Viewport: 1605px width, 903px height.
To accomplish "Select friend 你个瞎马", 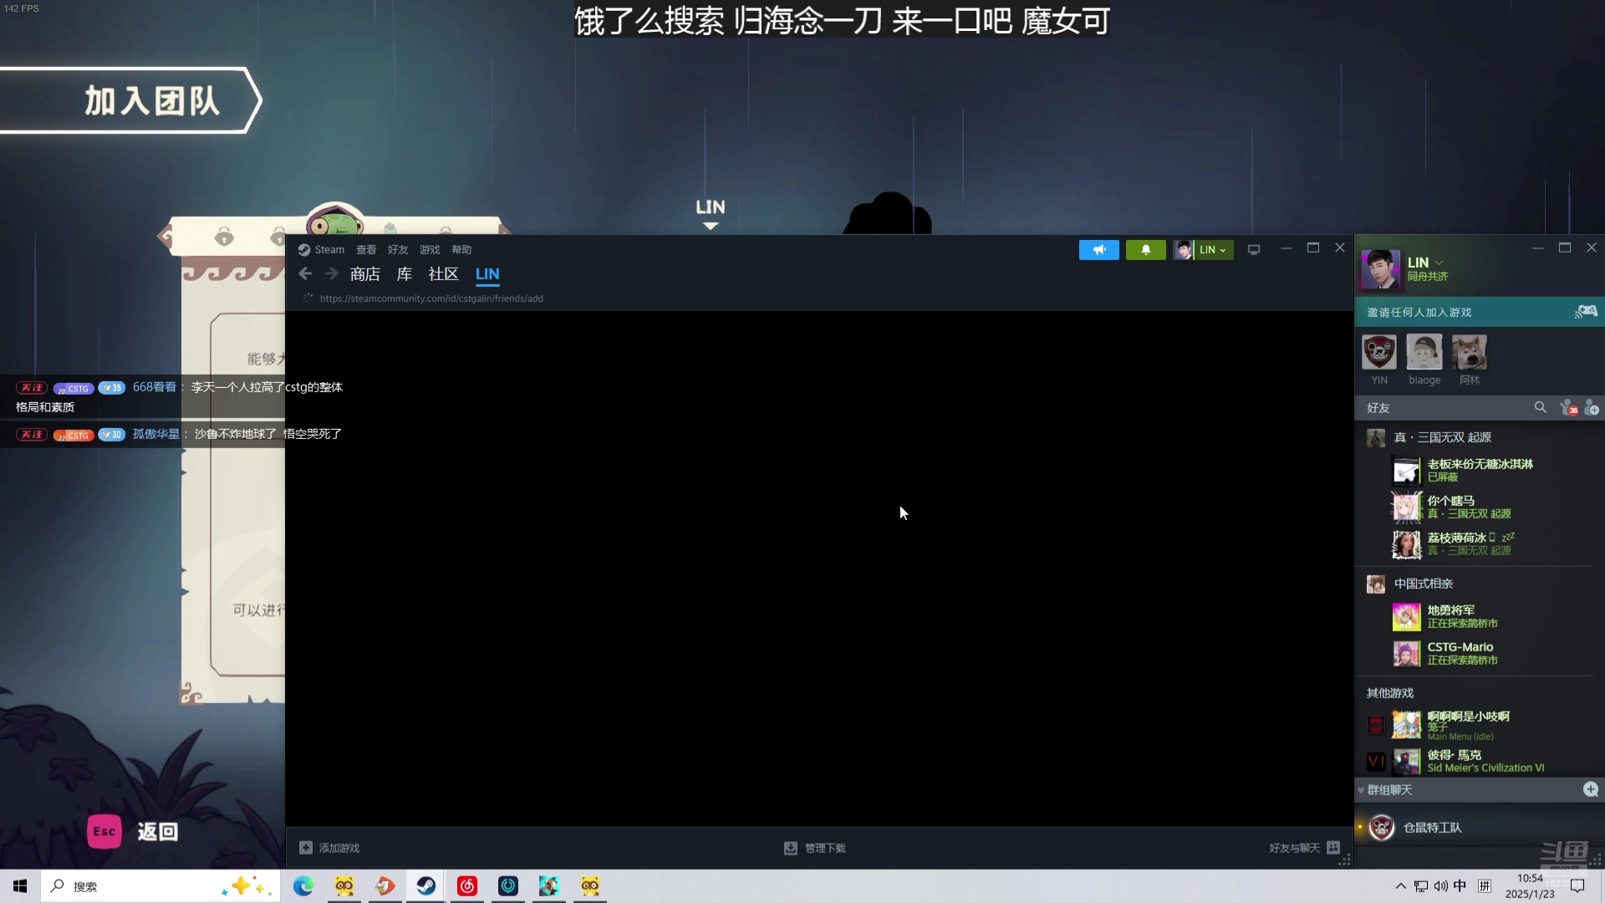I will point(1480,507).
